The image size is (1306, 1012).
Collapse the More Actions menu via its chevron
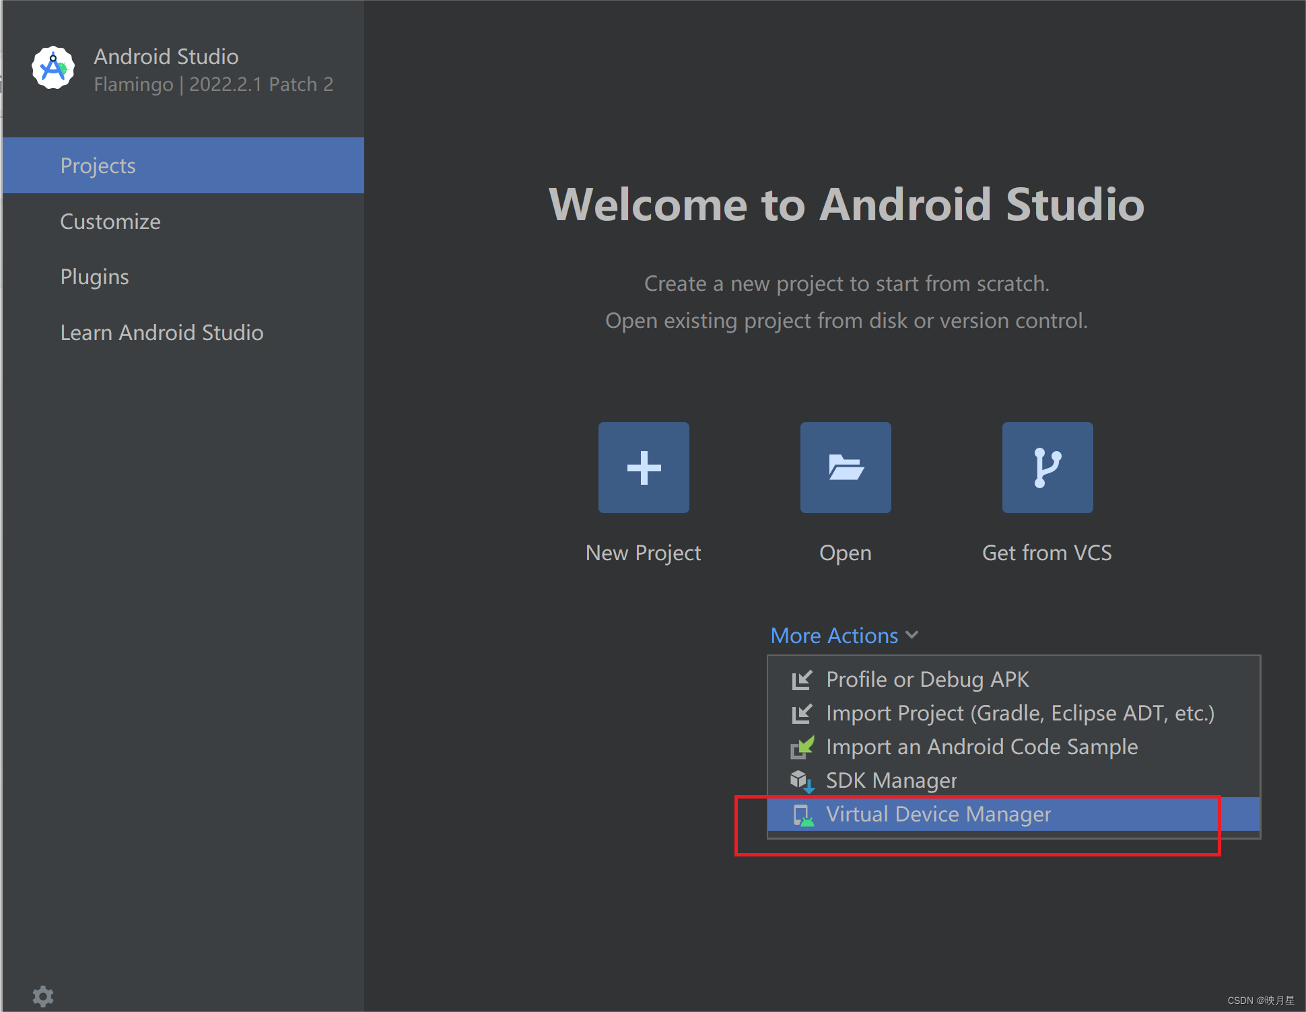tap(912, 635)
